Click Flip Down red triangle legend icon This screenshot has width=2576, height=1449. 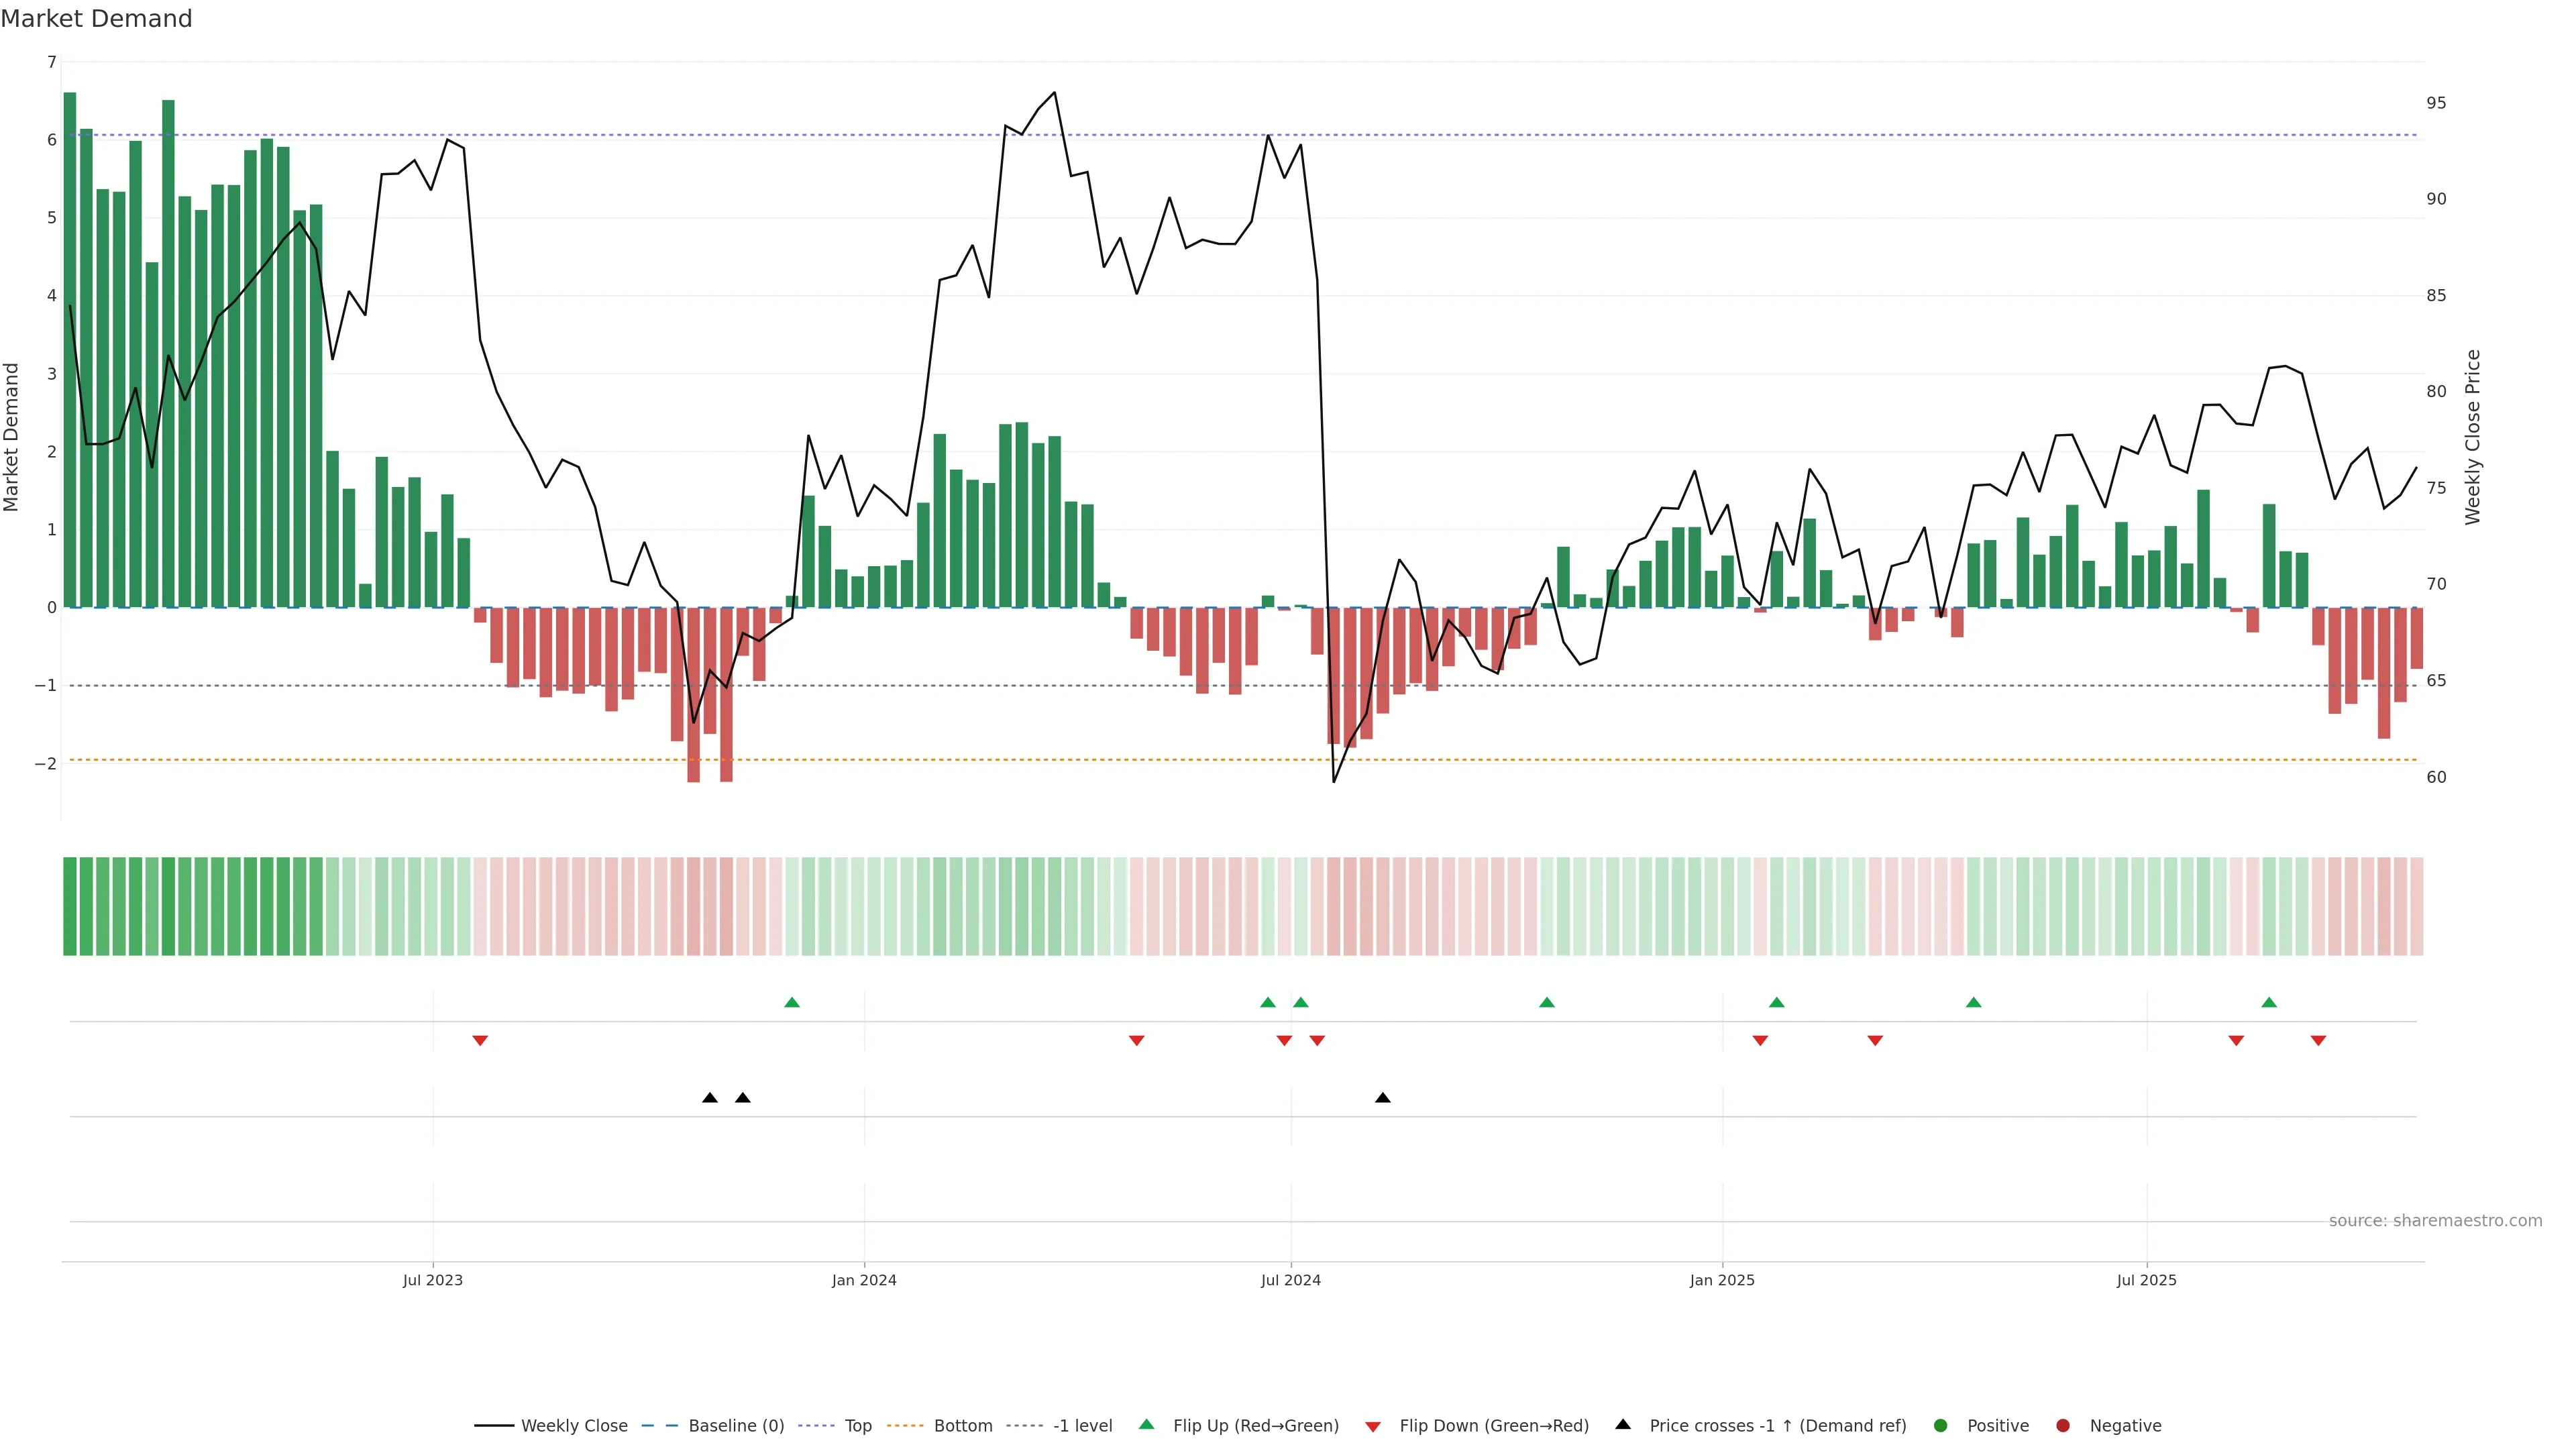pos(1373,1426)
